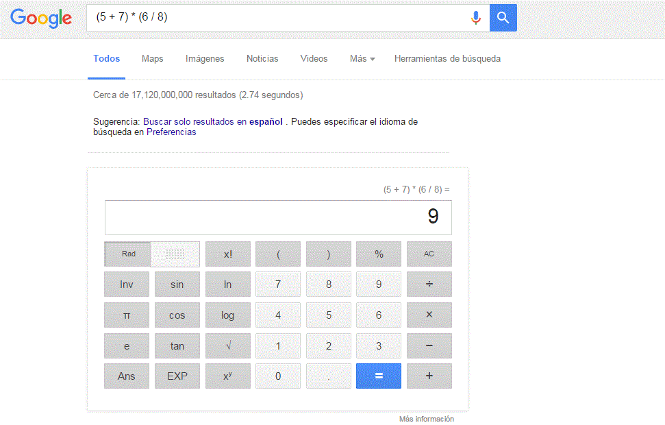Clear the calculator with AC
The height and width of the screenshot is (425, 665).
429,254
